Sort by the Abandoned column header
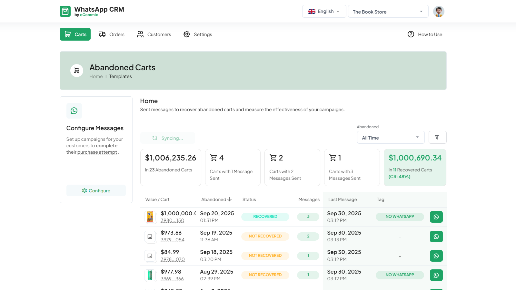This screenshot has width=516, height=290. coord(216,199)
